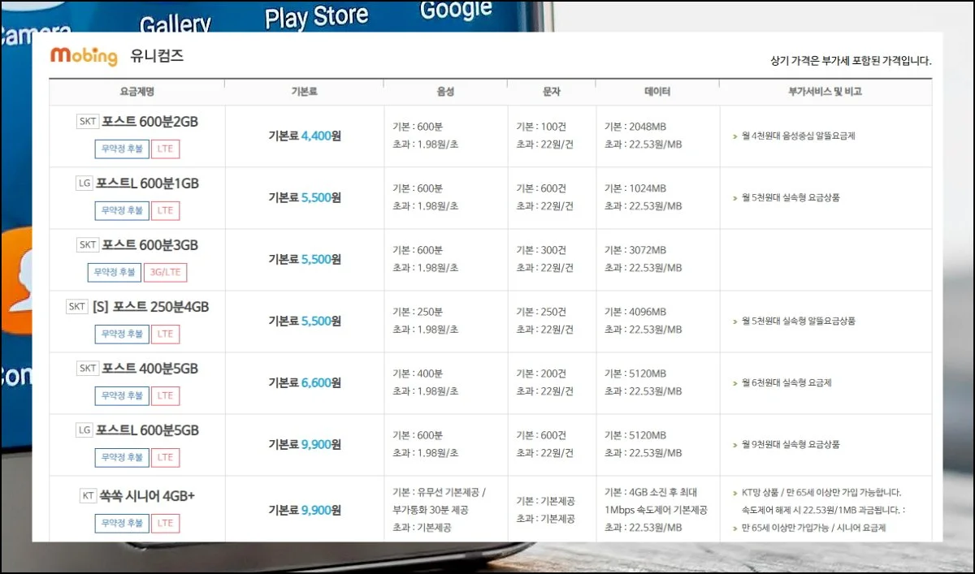Open the 포스트 600분2GB plan
975x574 pixels.
147,122
